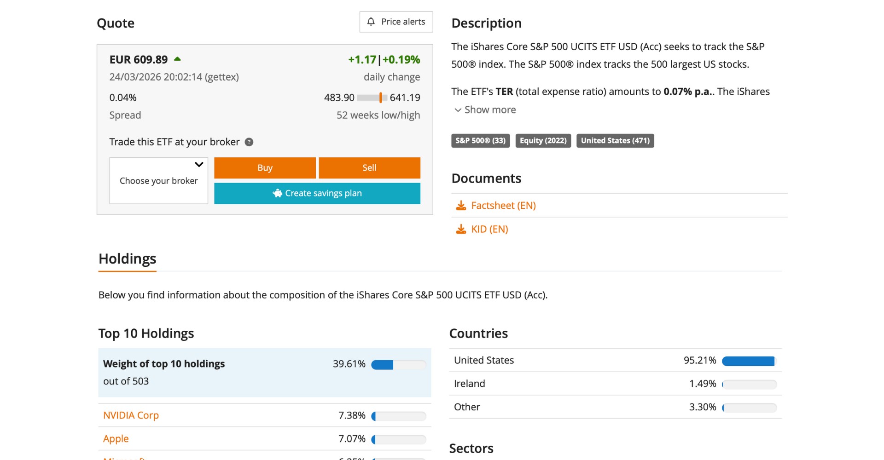
Task: Click the Weight of top 10 holdings row
Action: click(264, 373)
